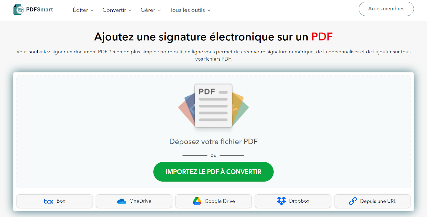This screenshot has width=427, height=217.
Task: Click the Dropbox icon
Action: click(x=282, y=201)
